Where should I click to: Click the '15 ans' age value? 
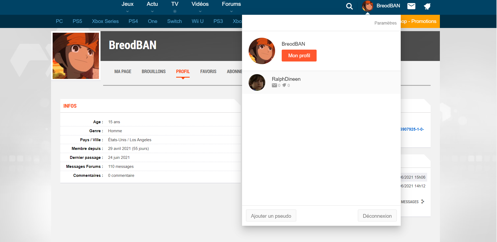114,122
